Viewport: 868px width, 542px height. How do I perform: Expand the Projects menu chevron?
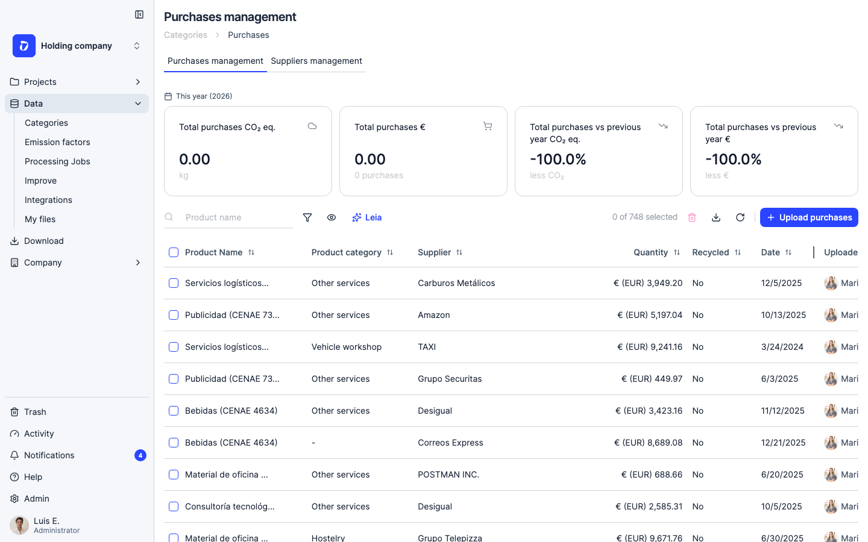tap(138, 82)
